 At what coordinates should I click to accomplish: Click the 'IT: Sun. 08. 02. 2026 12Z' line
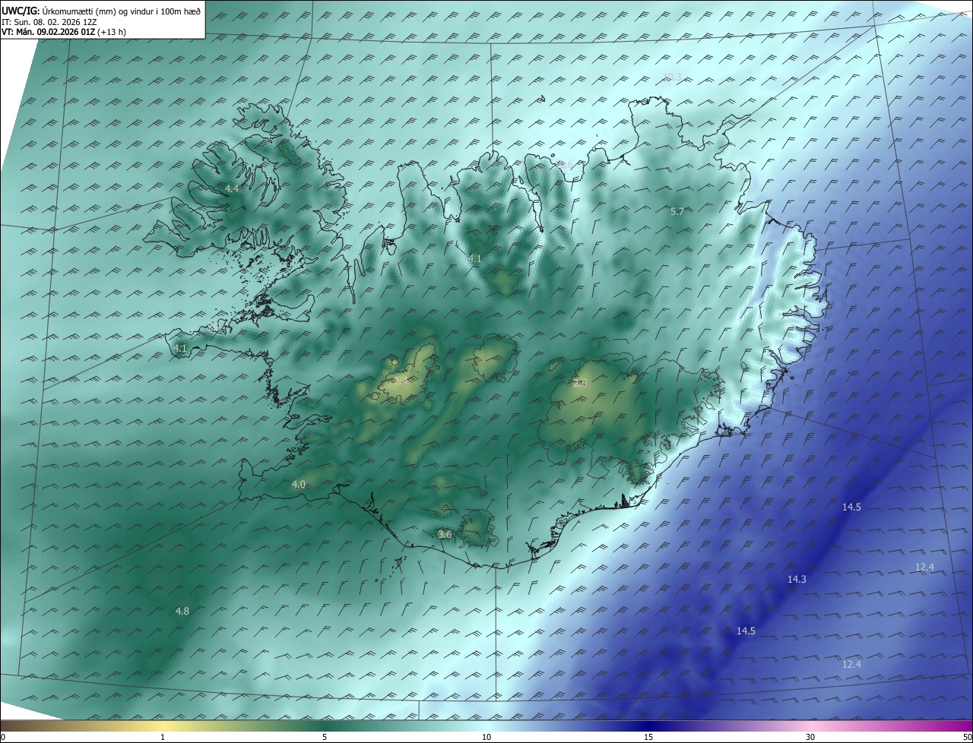coord(49,22)
